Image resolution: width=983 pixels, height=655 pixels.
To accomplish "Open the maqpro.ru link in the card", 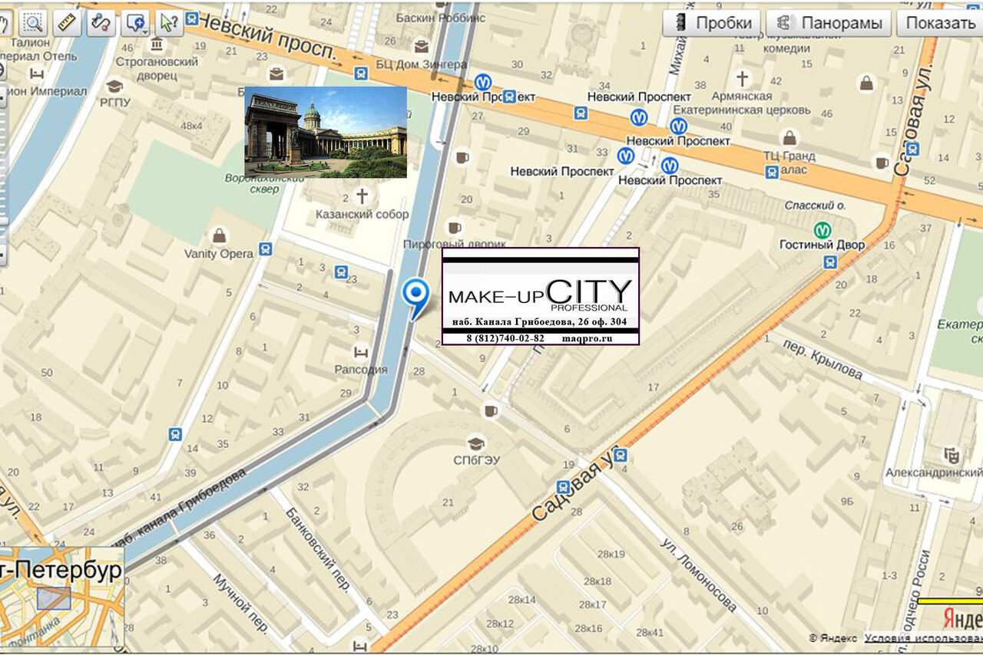I will [x=587, y=338].
